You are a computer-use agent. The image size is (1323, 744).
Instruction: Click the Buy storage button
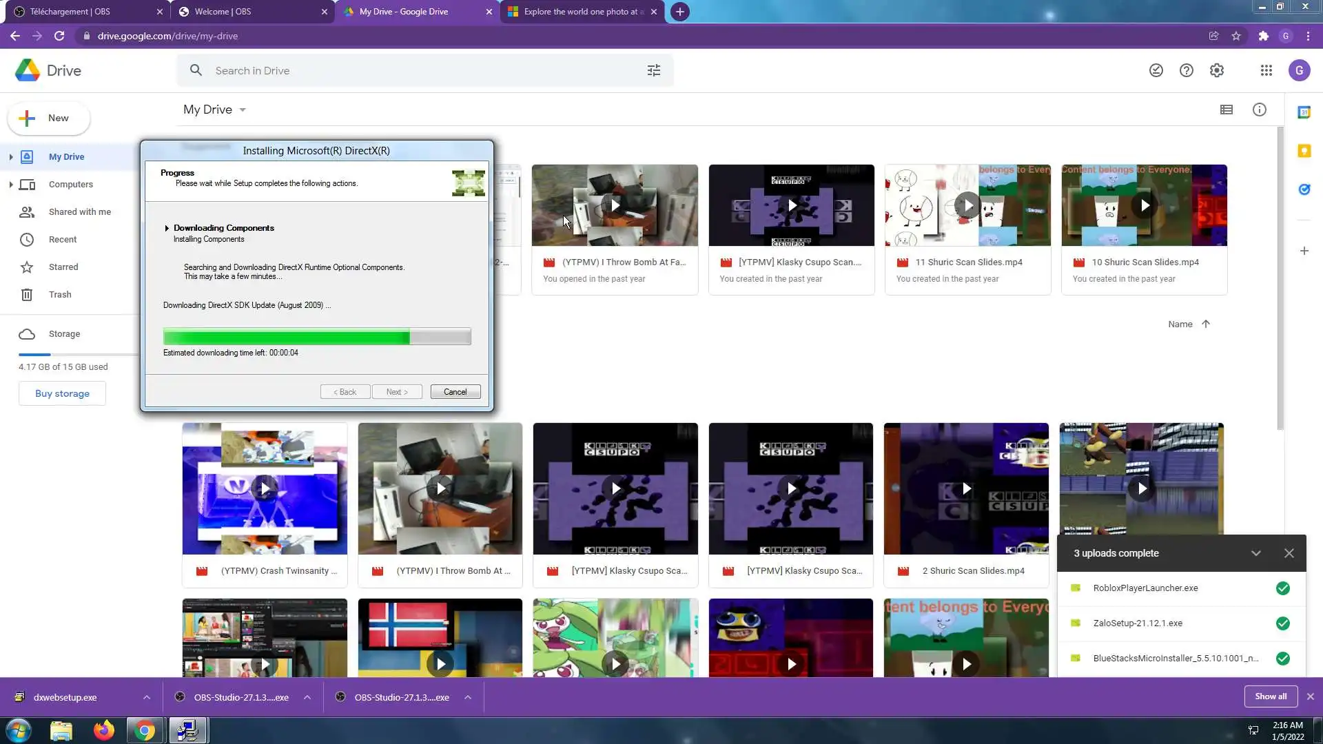pos(62,393)
